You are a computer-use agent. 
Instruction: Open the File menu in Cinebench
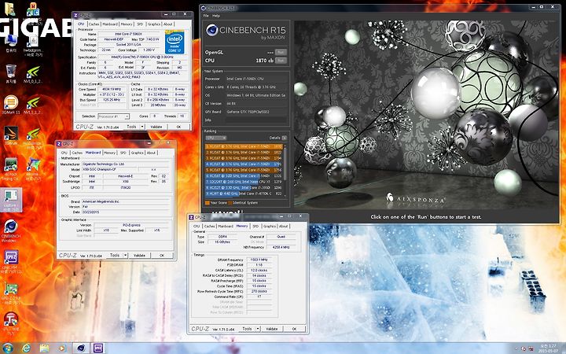point(206,16)
